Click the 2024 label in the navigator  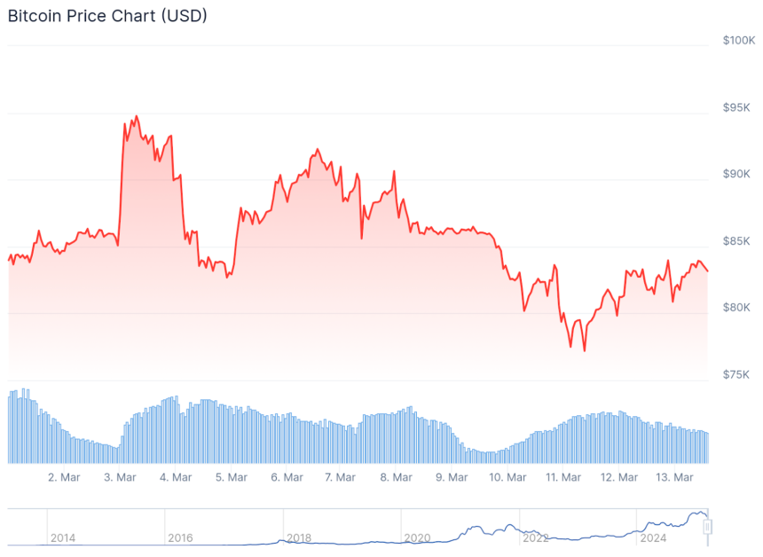click(653, 537)
